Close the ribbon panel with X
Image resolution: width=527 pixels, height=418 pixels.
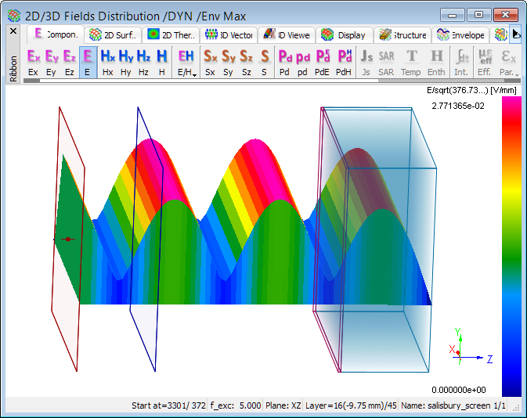13,31
